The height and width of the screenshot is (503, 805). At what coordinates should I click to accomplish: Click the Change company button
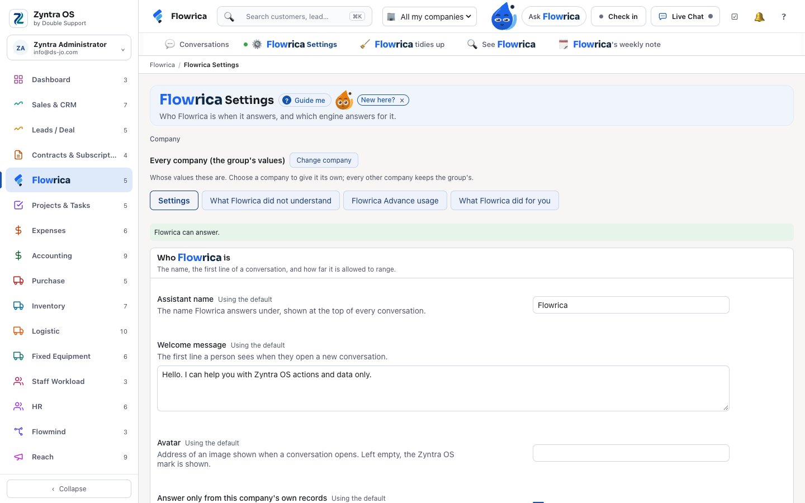coord(324,160)
